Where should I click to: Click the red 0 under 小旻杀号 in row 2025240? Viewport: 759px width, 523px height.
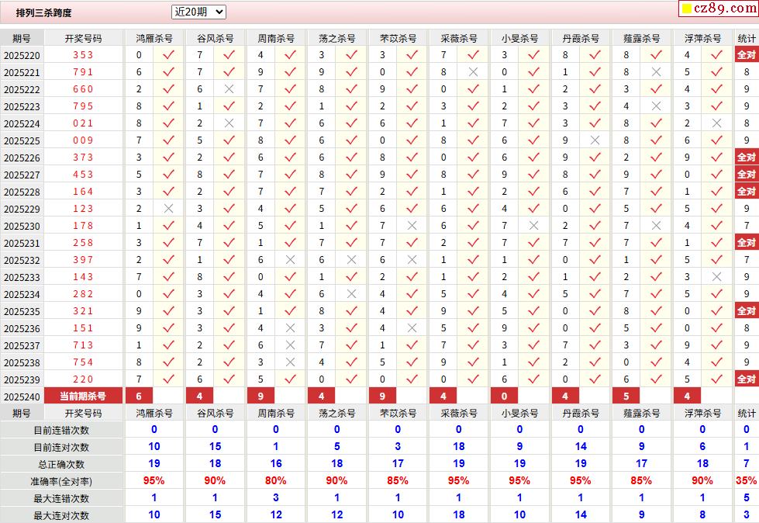pyautogui.click(x=505, y=396)
